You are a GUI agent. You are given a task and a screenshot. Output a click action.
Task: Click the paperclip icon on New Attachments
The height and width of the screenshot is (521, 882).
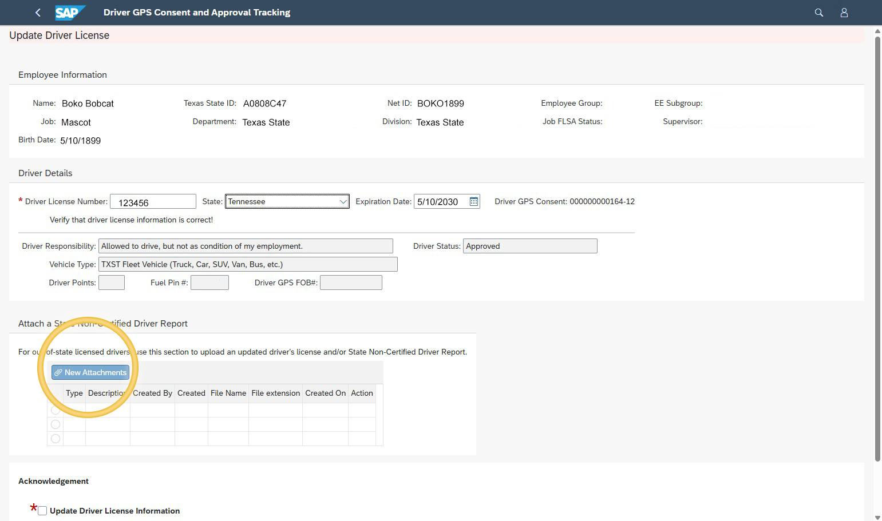point(59,372)
